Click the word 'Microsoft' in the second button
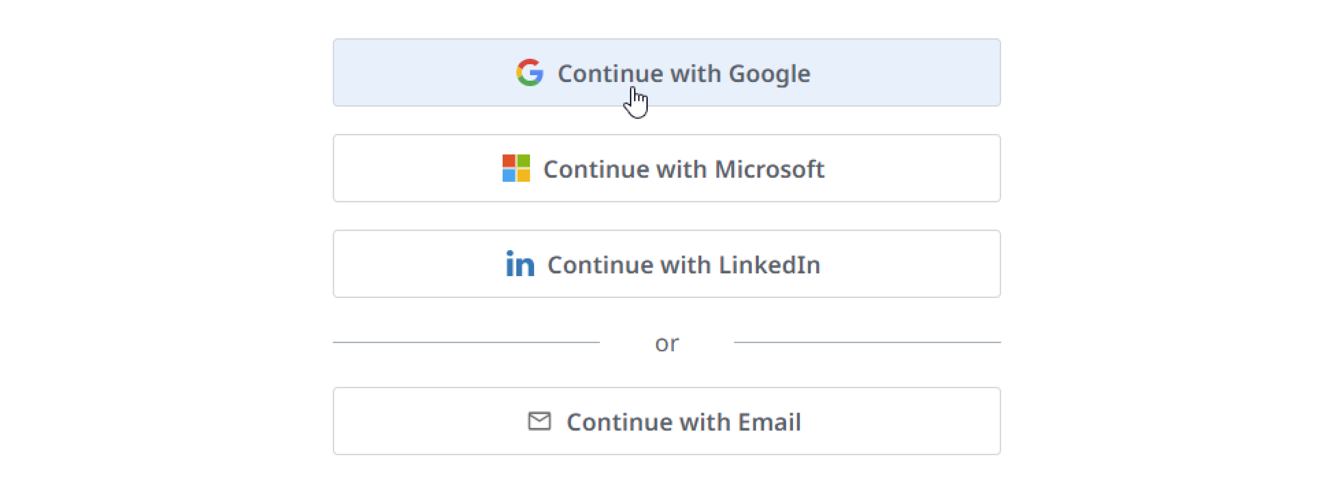The width and height of the screenshot is (1338, 488). tap(769, 169)
